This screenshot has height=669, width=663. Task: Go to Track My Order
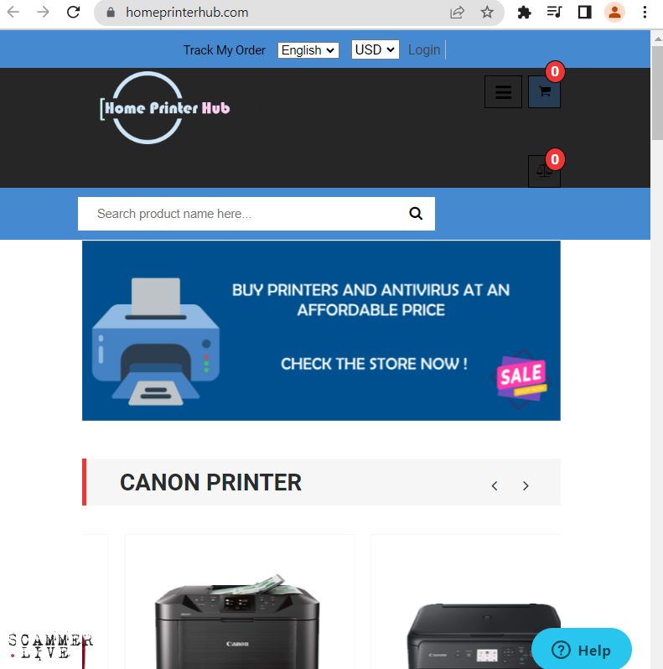pyautogui.click(x=224, y=50)
